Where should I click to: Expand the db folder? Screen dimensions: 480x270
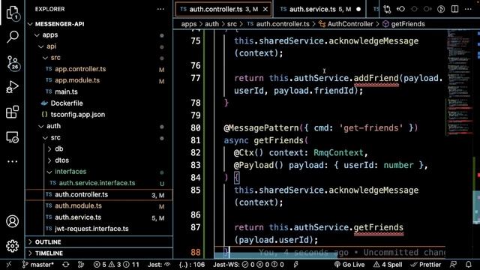(x=58, y=148)
